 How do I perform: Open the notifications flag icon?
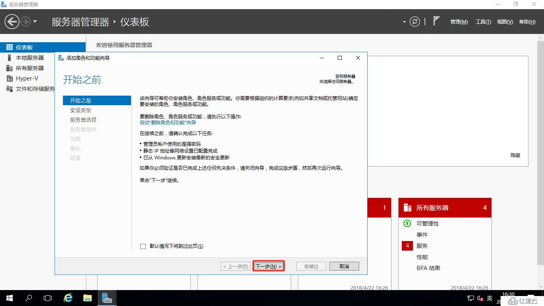(x=436, y=21)
